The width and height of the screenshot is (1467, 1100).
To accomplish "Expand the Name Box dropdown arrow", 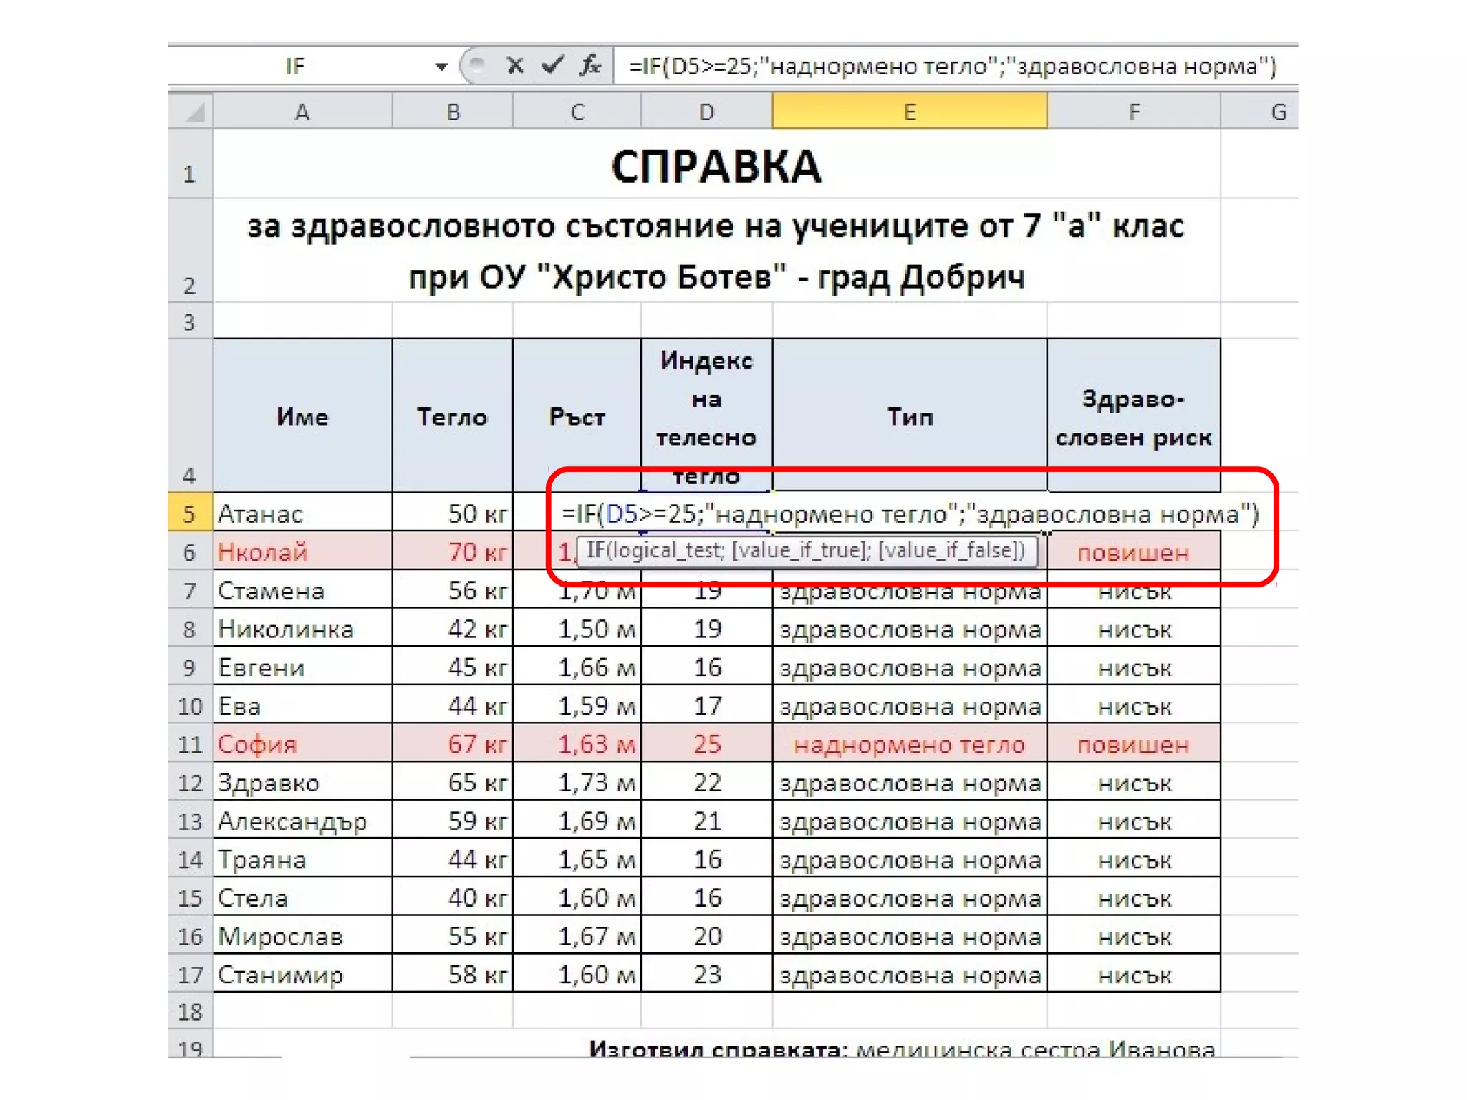I will tap(441, 67).
